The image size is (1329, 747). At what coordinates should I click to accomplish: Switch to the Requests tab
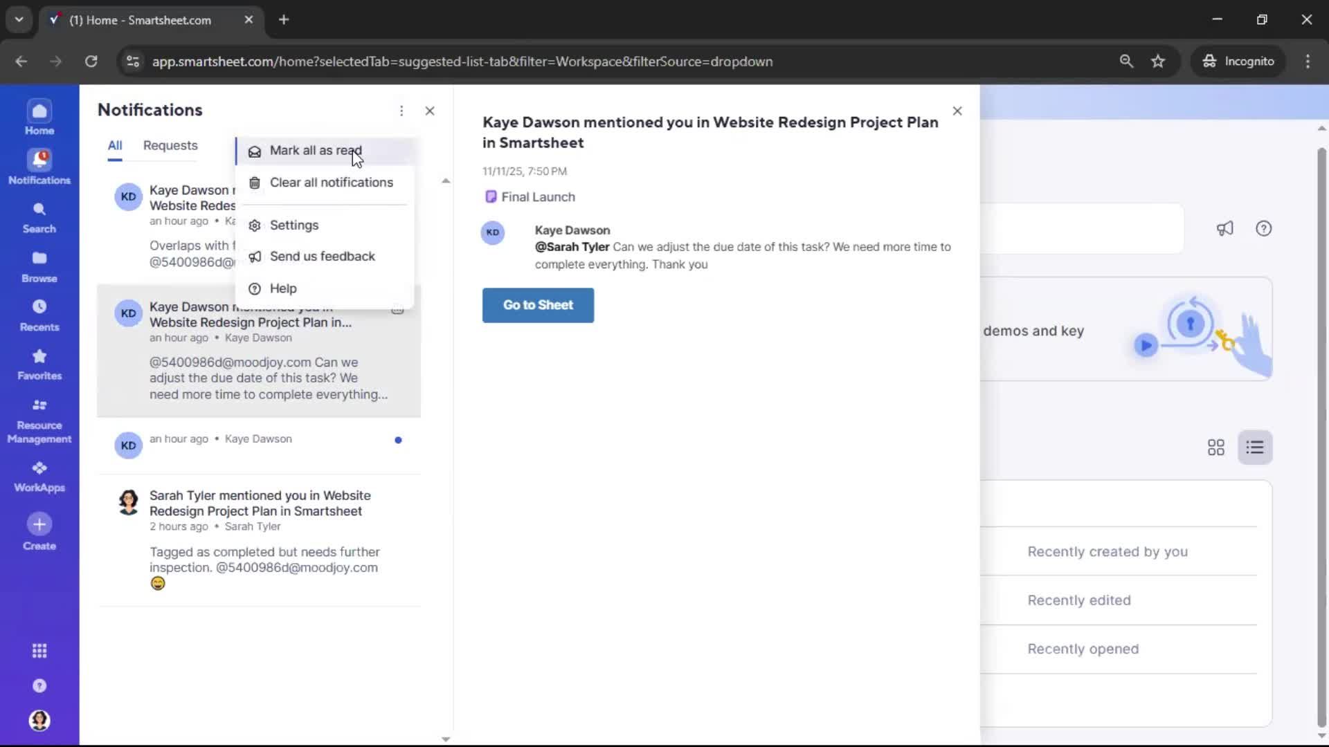tap(170, 145)
